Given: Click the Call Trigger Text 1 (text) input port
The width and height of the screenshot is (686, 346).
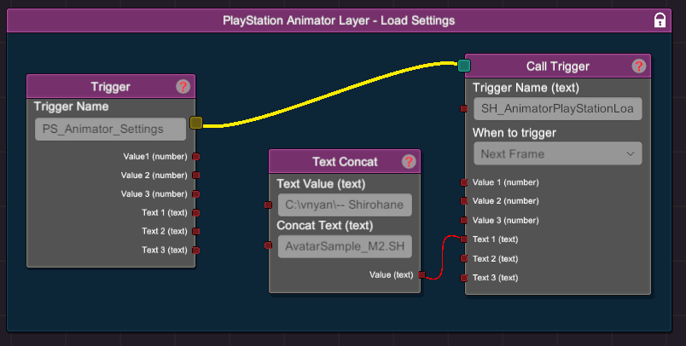Looking at the screenshot, I should (464, 239).
